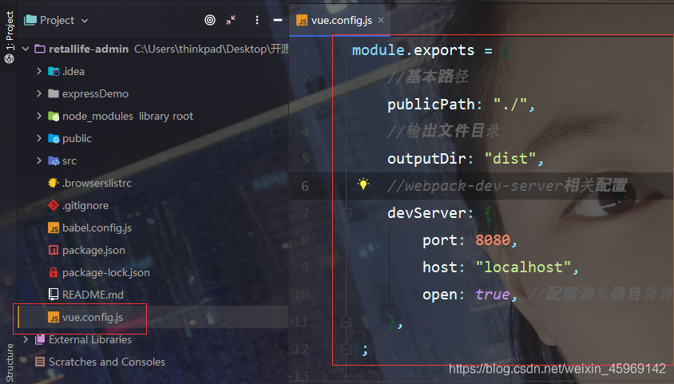Image resolution: width=674 pixels, height=384 pixels.
Task: Place cursor on open value true
Action: click(492, 295)
